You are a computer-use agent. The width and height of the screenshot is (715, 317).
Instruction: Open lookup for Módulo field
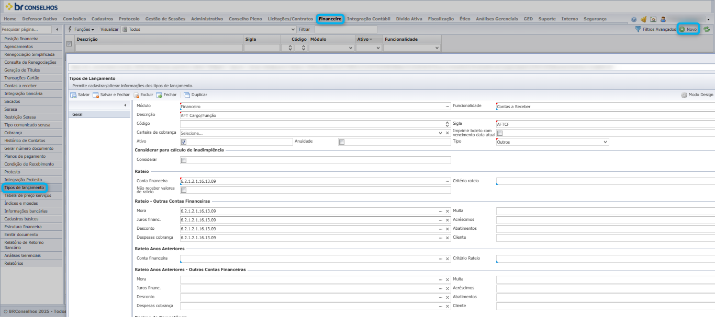pyautogui.click(x=448, y=106)
